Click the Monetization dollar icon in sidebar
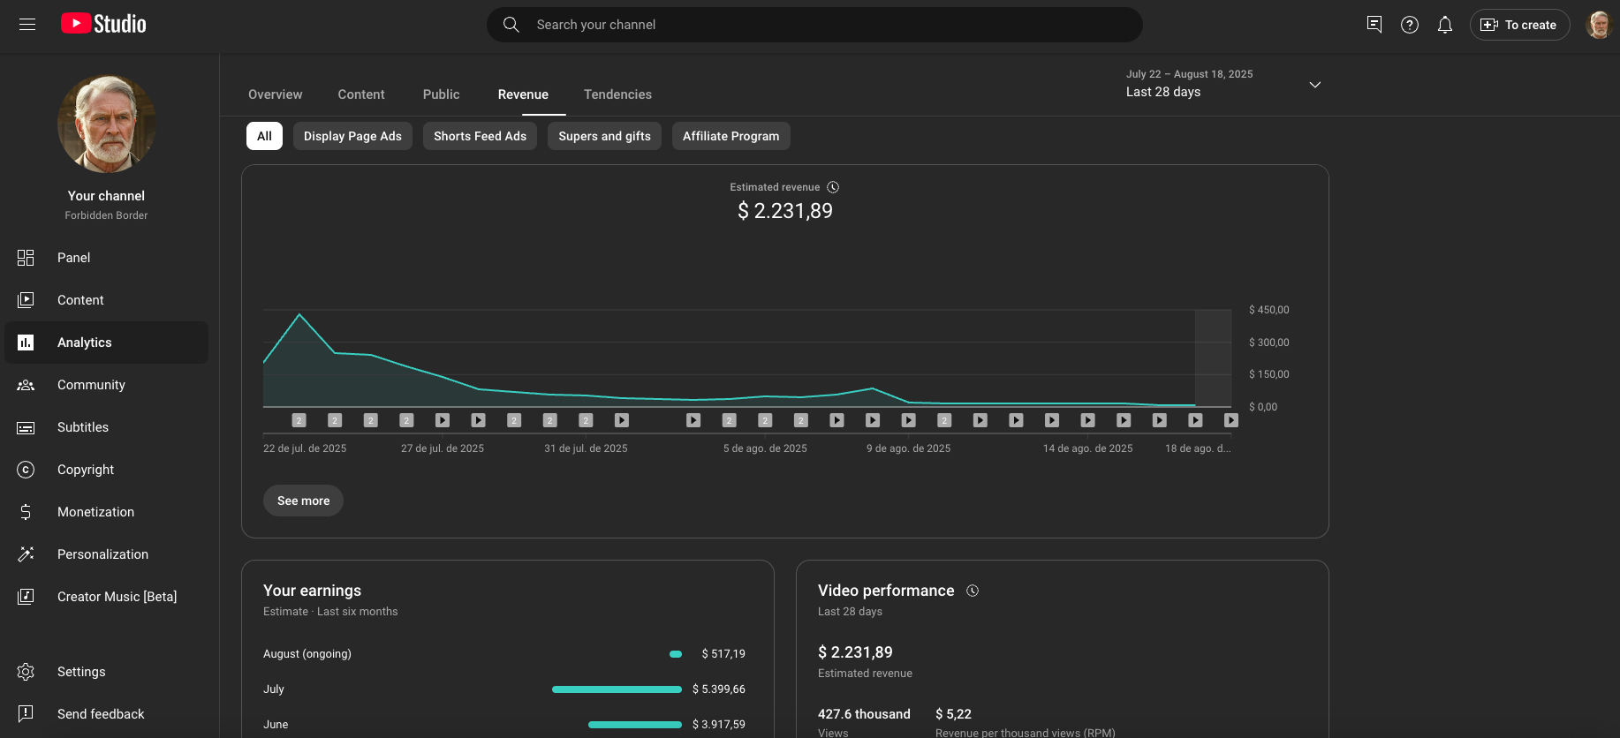1620x738 pixels. 26,512
